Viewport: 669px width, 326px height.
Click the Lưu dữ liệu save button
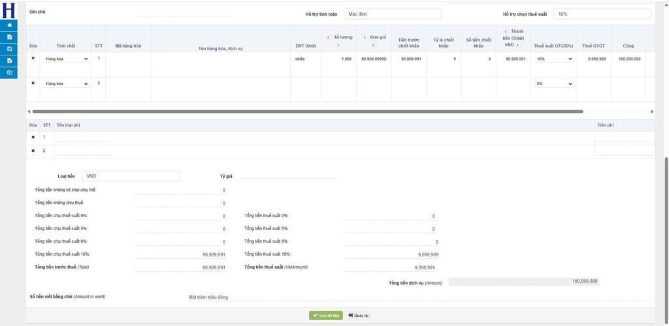(326, 316)
